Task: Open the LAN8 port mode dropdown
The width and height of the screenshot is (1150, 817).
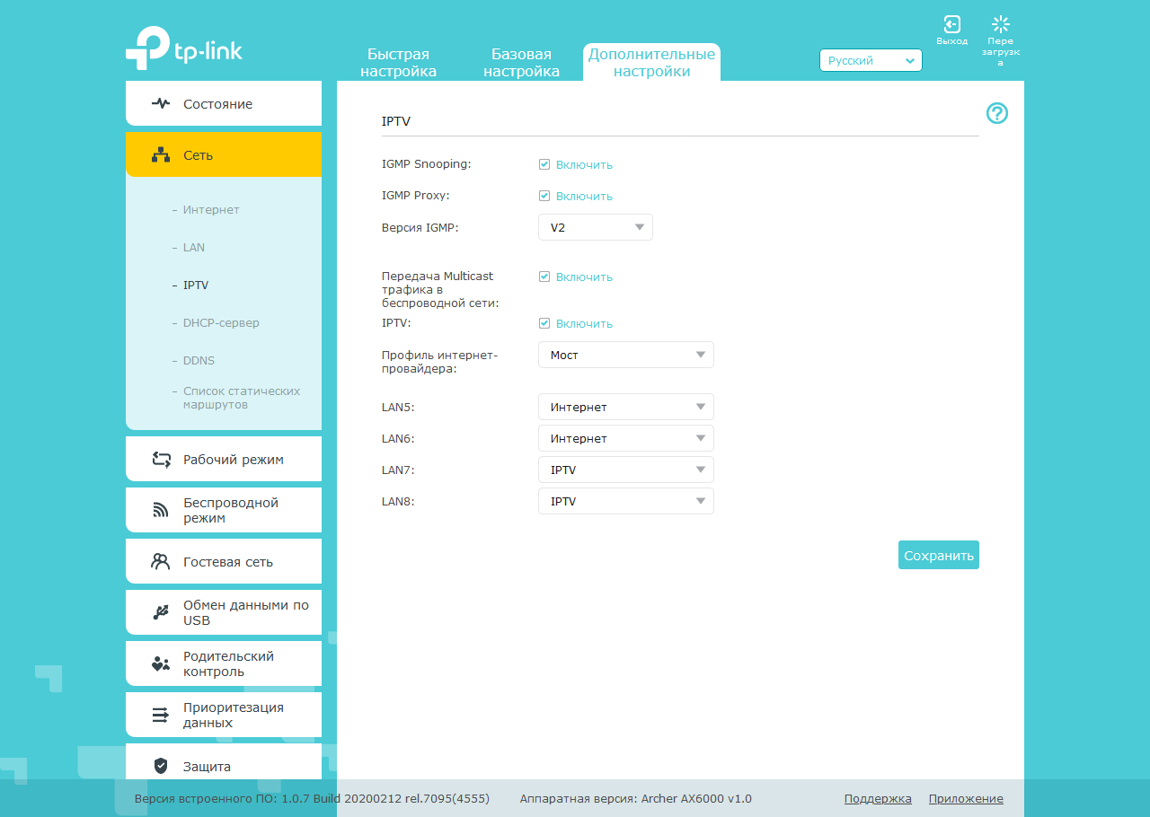Action: click(626, 501)
